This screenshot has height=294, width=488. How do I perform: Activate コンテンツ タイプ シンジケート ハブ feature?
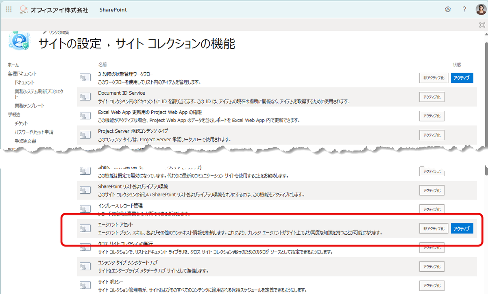[432, 266]
